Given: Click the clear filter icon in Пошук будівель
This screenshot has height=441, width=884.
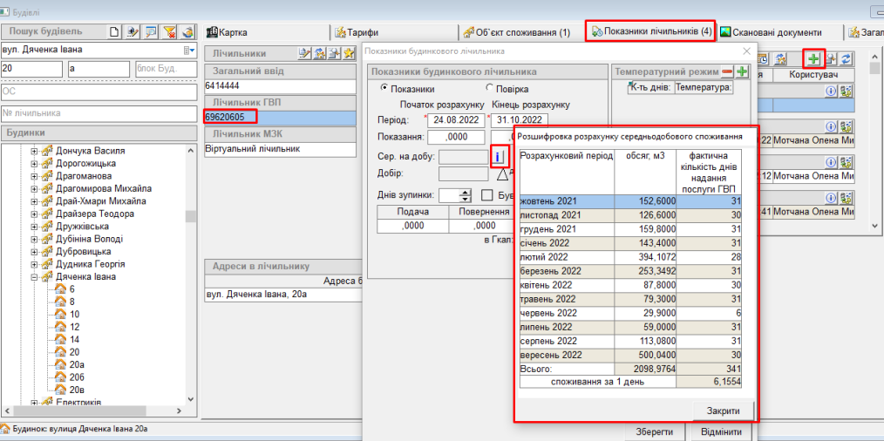Looking at the screenshot, I should (170, 32).
